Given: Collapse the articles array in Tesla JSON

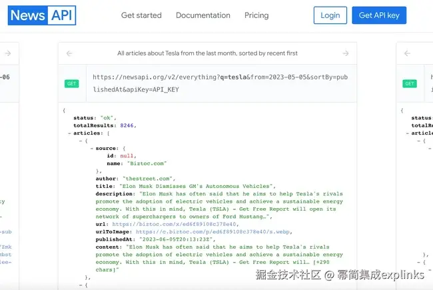Looking at the screenshot, I should tap(69, 133).
